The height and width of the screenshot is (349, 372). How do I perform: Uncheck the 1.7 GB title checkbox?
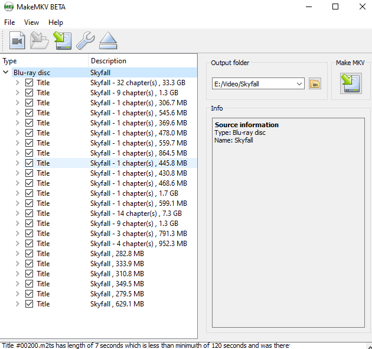tap(29, 193)
